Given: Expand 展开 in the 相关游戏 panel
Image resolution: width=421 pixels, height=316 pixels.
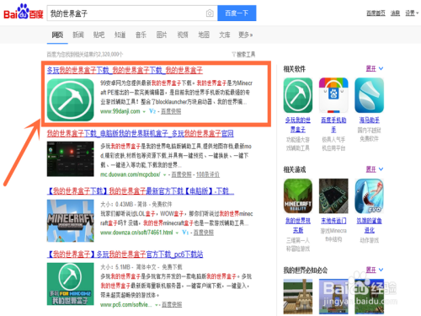Looking at the screenshot, I should click(375, 169).
